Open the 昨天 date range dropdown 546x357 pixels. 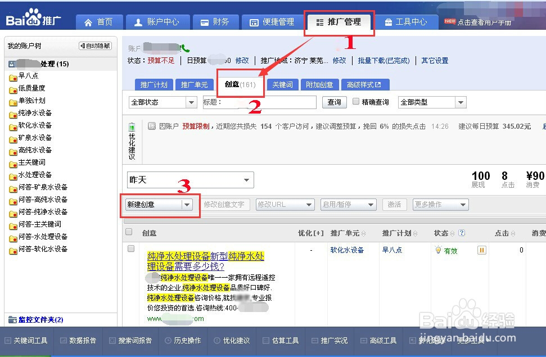point(191,180)
